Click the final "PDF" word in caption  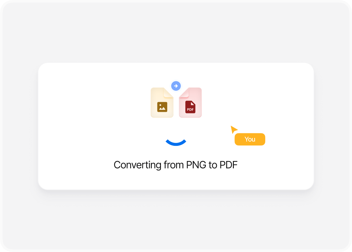[x=228, y=165]
